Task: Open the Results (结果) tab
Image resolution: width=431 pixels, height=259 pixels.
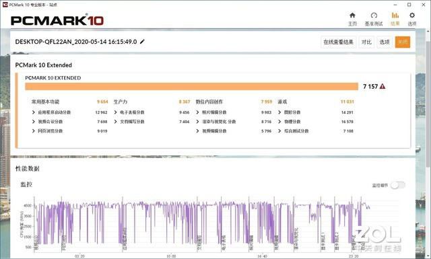Action: point(395,19)
